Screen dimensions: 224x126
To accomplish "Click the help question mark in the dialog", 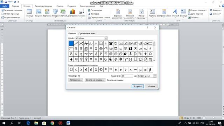I will [148, 27].
